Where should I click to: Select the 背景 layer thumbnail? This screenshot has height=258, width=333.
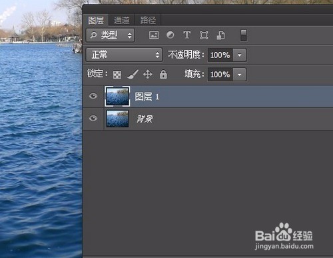point(117,119)
